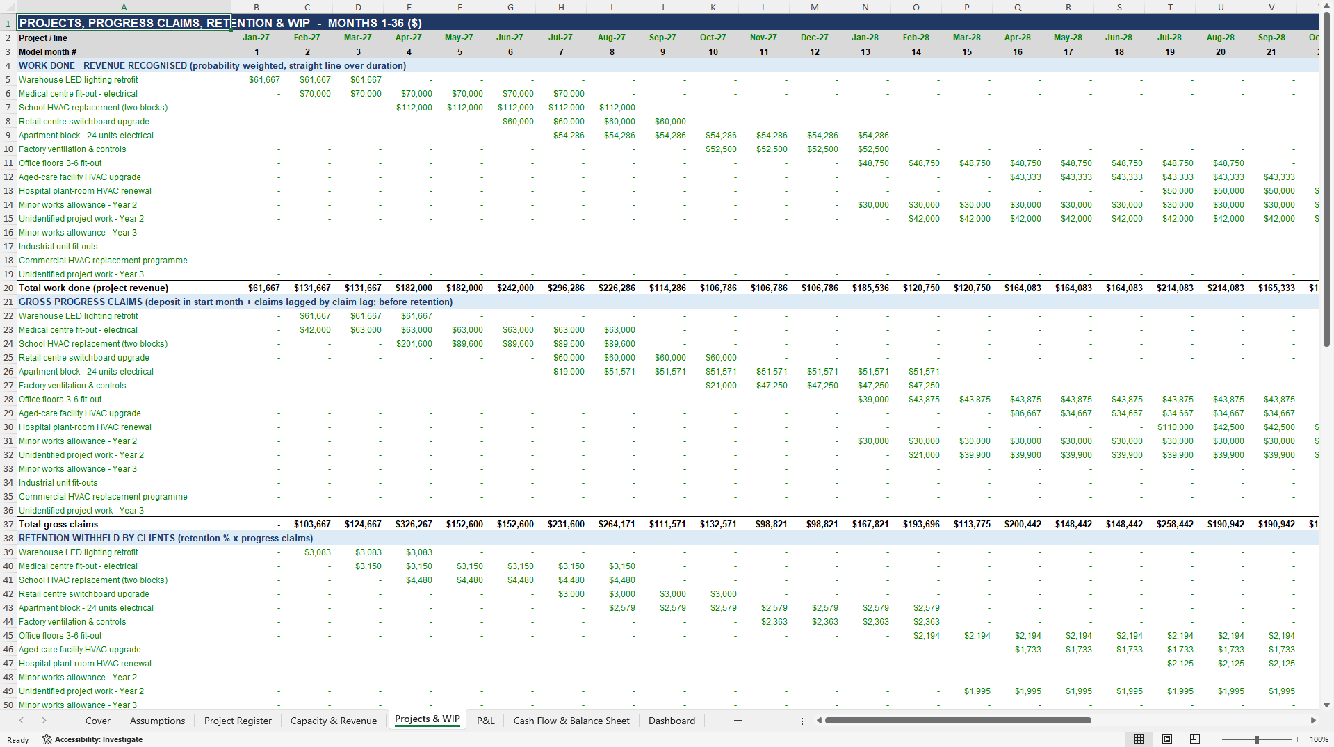Image resolution: width=1334 pixels, height=747 pixels.
Task: Select row 20 header
Action: tap(8, 288)
